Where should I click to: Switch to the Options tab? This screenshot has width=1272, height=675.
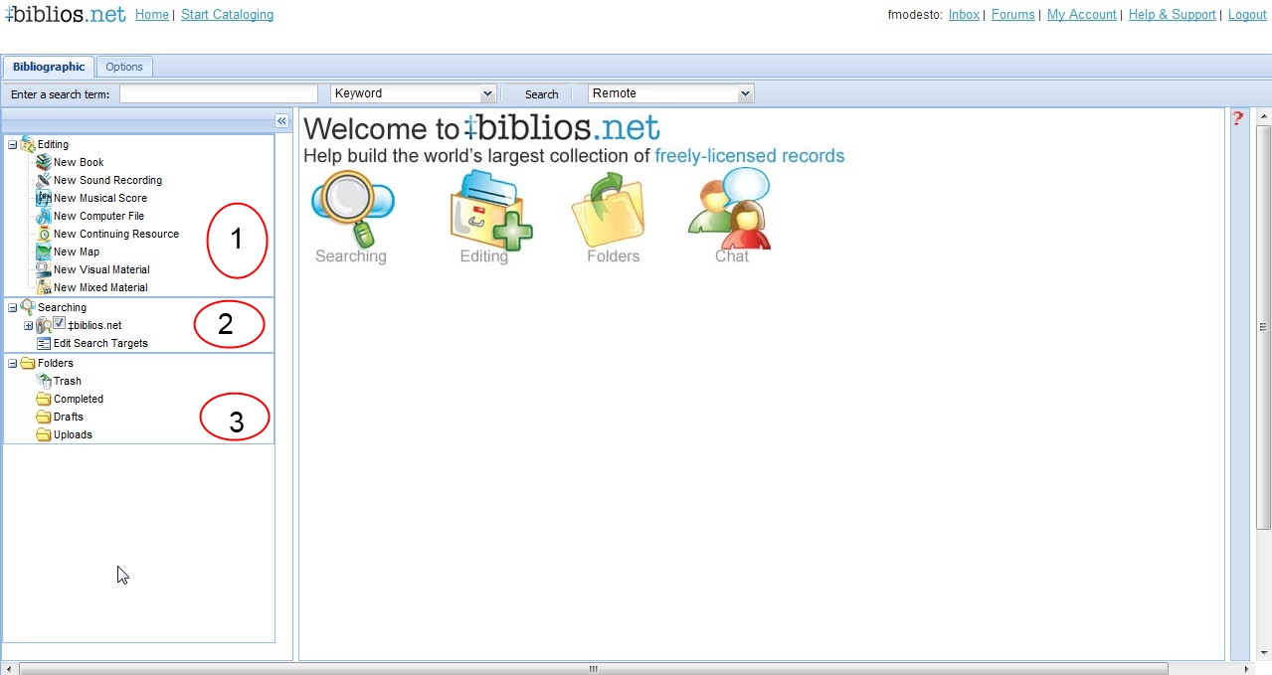point(124,67)
